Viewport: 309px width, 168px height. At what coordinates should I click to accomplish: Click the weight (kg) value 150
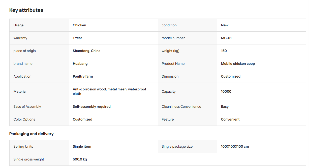[x=224, y=51]
